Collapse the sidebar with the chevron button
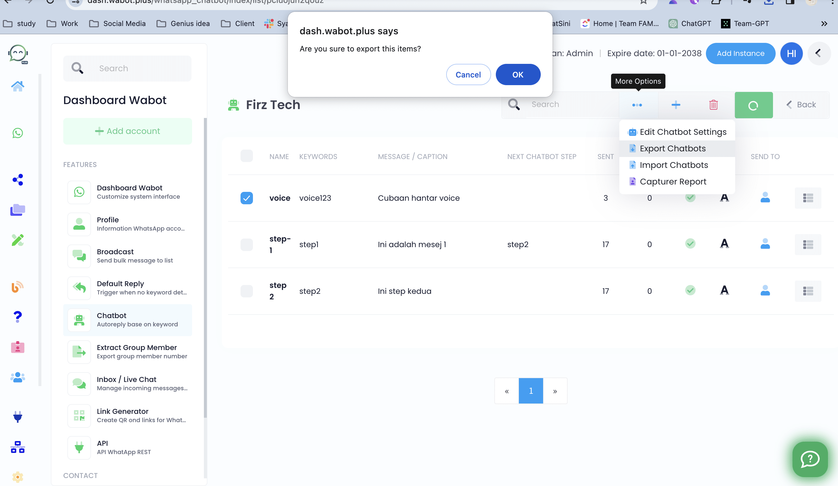 pos(818,53)
